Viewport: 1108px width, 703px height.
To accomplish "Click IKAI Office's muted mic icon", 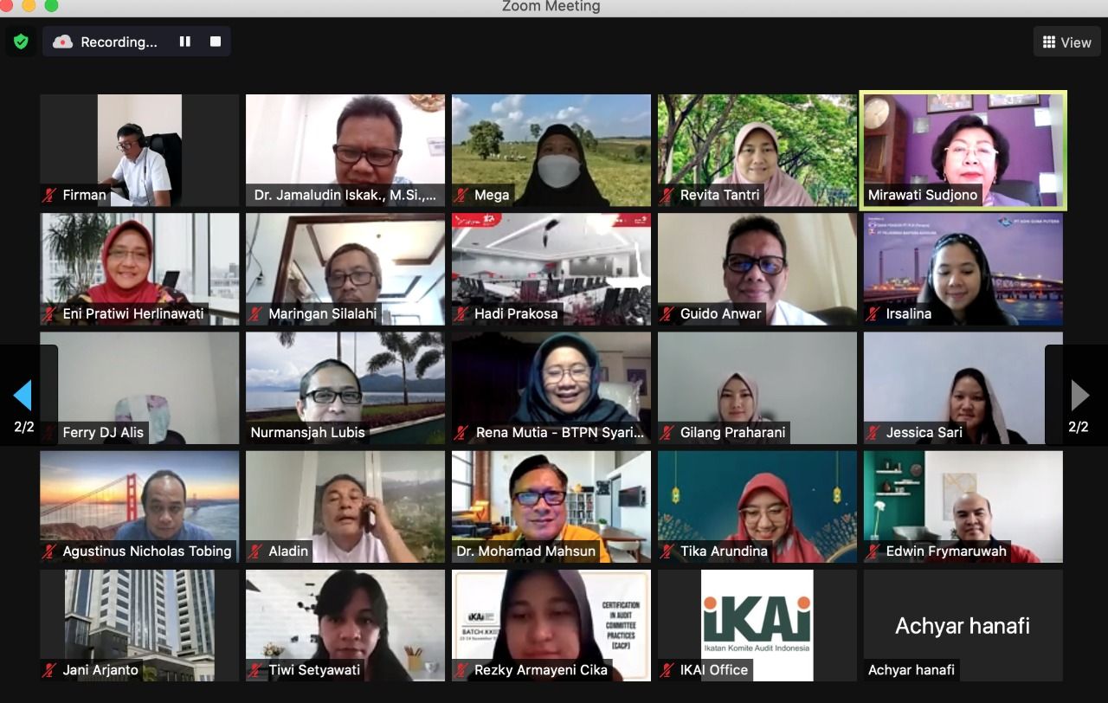I will tap(668, 669).
